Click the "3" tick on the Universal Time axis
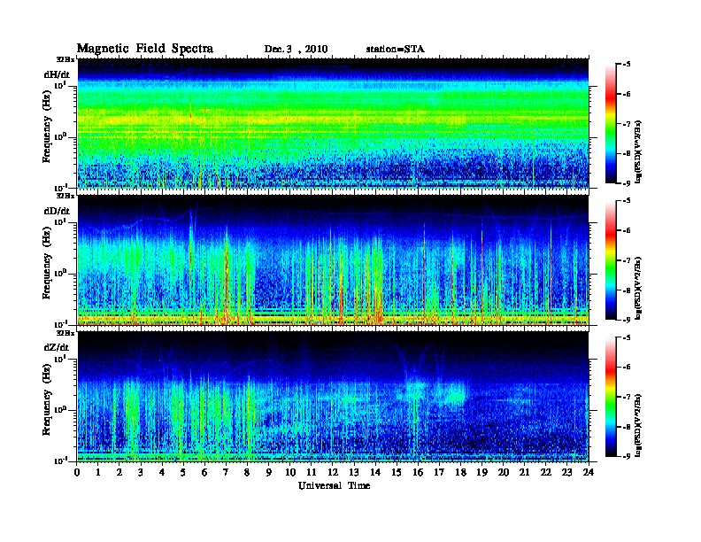 pos(141,472)
